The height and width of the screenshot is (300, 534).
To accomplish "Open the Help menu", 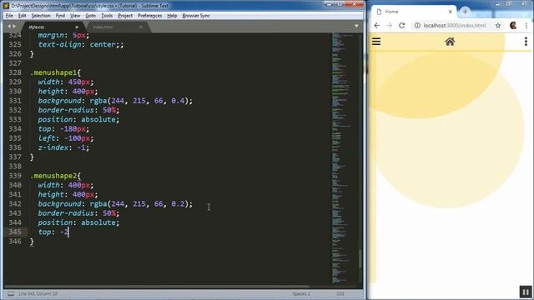I will (172, 16).
